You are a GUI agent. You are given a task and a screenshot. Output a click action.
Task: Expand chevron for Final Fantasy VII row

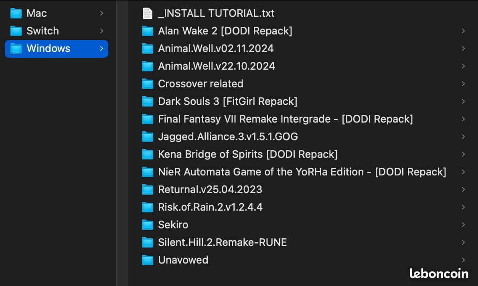tap(463, 119)
